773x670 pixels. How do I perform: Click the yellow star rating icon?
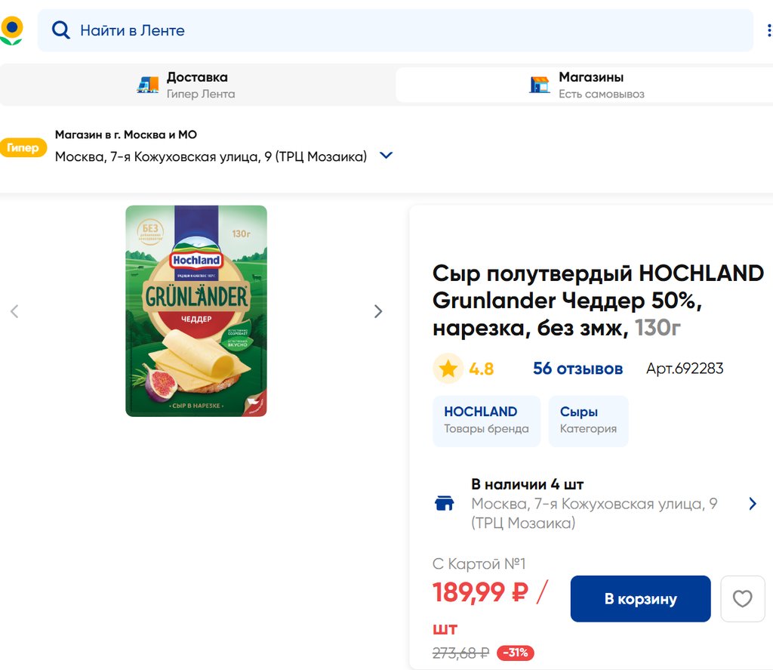(448, 369)
